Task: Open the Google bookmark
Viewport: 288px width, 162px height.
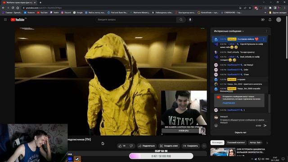Action: (78, 13)
